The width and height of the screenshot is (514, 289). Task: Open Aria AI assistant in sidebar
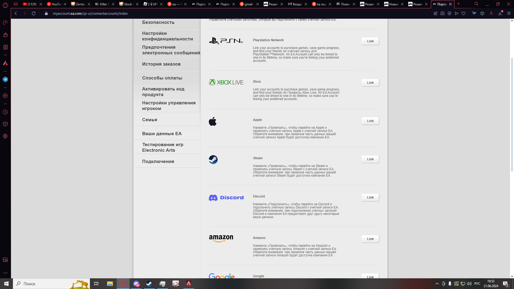tap(5, 63)
